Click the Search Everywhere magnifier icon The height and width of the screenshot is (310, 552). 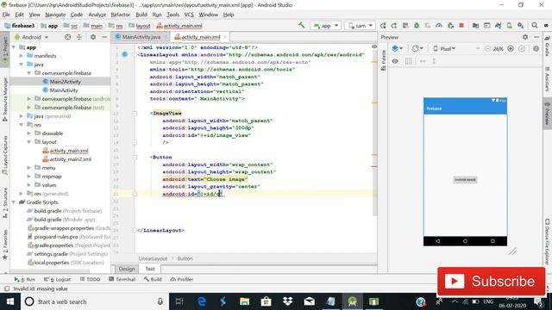pos(535,26)
